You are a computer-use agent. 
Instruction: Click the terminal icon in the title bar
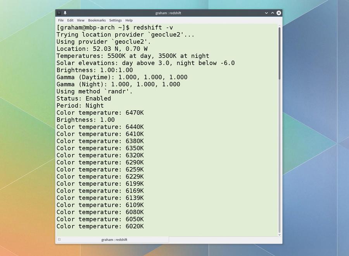(x=59, y=13)
